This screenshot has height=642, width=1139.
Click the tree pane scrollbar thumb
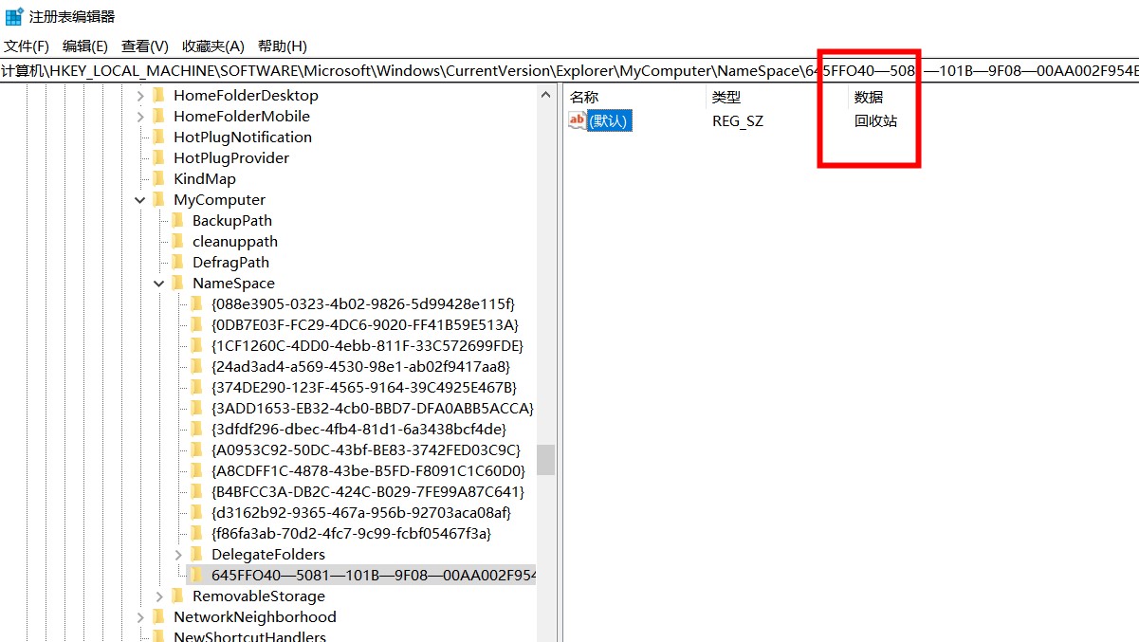(545, 460)
